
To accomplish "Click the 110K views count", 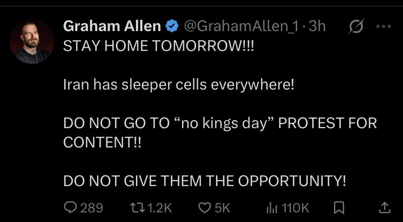I will click(x=296, y=208).
